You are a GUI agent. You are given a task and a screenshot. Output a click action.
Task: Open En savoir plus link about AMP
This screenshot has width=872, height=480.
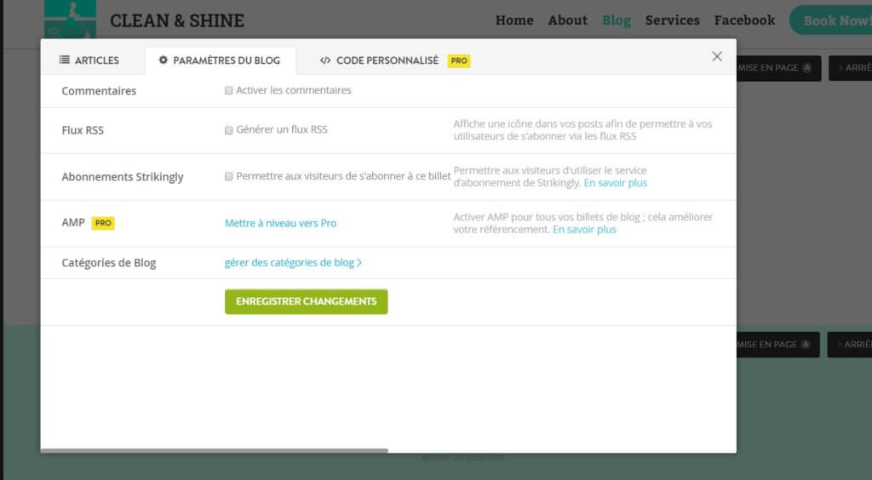pos(584,230)
